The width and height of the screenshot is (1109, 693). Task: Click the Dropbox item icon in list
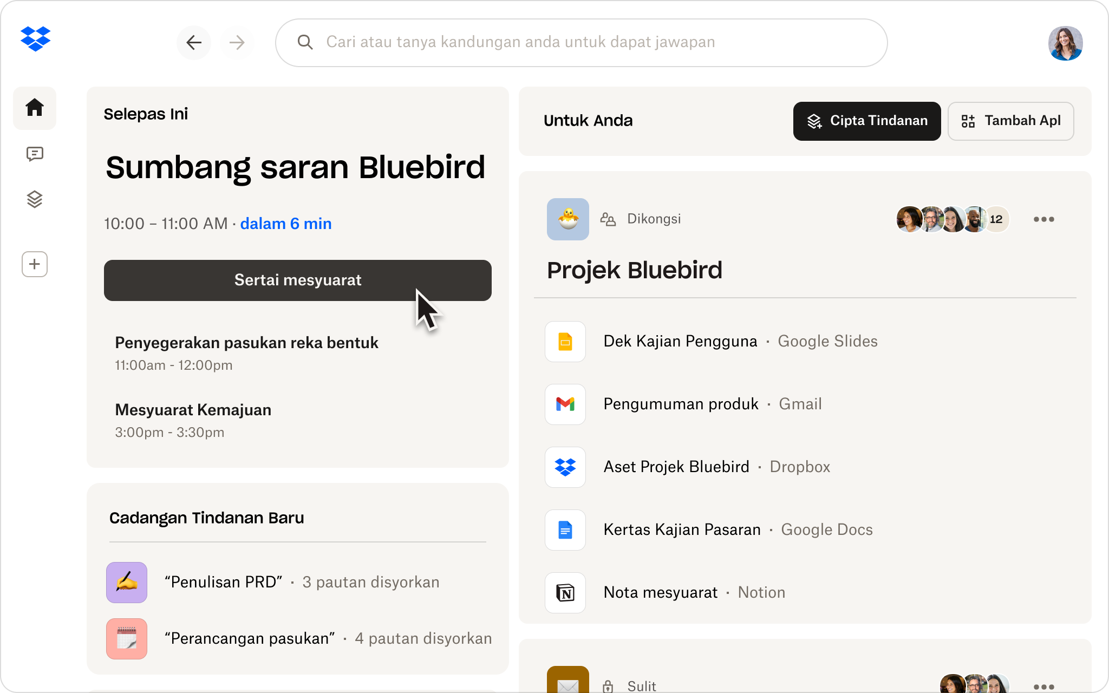565,467
